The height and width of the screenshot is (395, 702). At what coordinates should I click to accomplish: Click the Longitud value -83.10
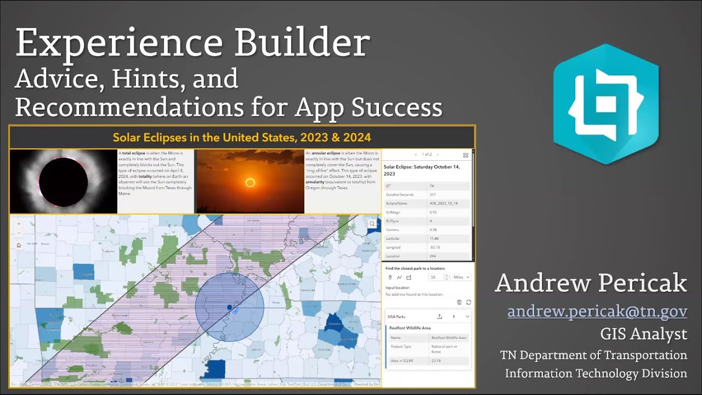pyautogui.click(x=435, y=247)
